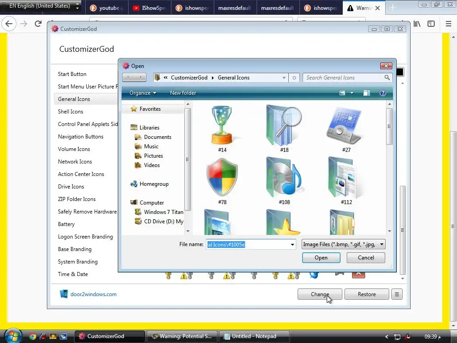Image resolution: width=457 pixels, height=343 pixels.
Task: Click the Open button
Action: click(x=321, y=258)
